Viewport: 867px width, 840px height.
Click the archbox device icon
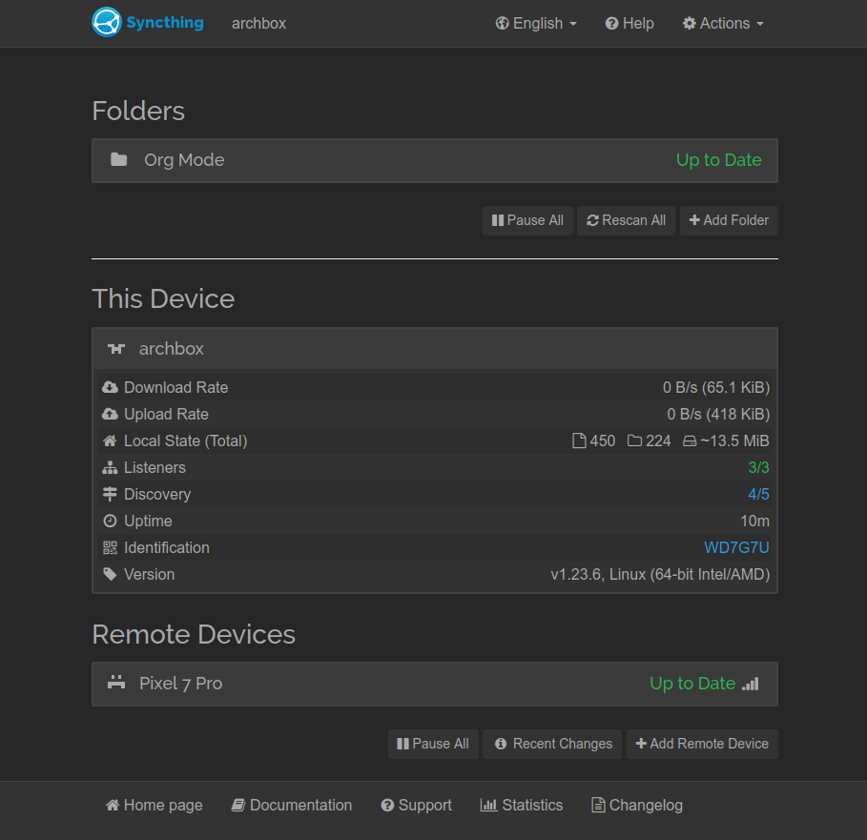pos(116,349)
